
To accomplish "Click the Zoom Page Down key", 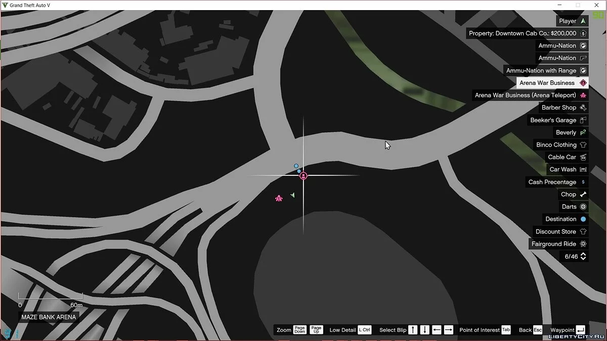I will click(x=300, y=330).
